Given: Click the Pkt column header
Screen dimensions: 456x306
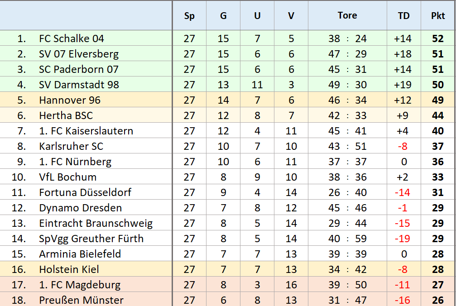Looking at the screenshot, I should pyautogui.click(x=438, y=16).
